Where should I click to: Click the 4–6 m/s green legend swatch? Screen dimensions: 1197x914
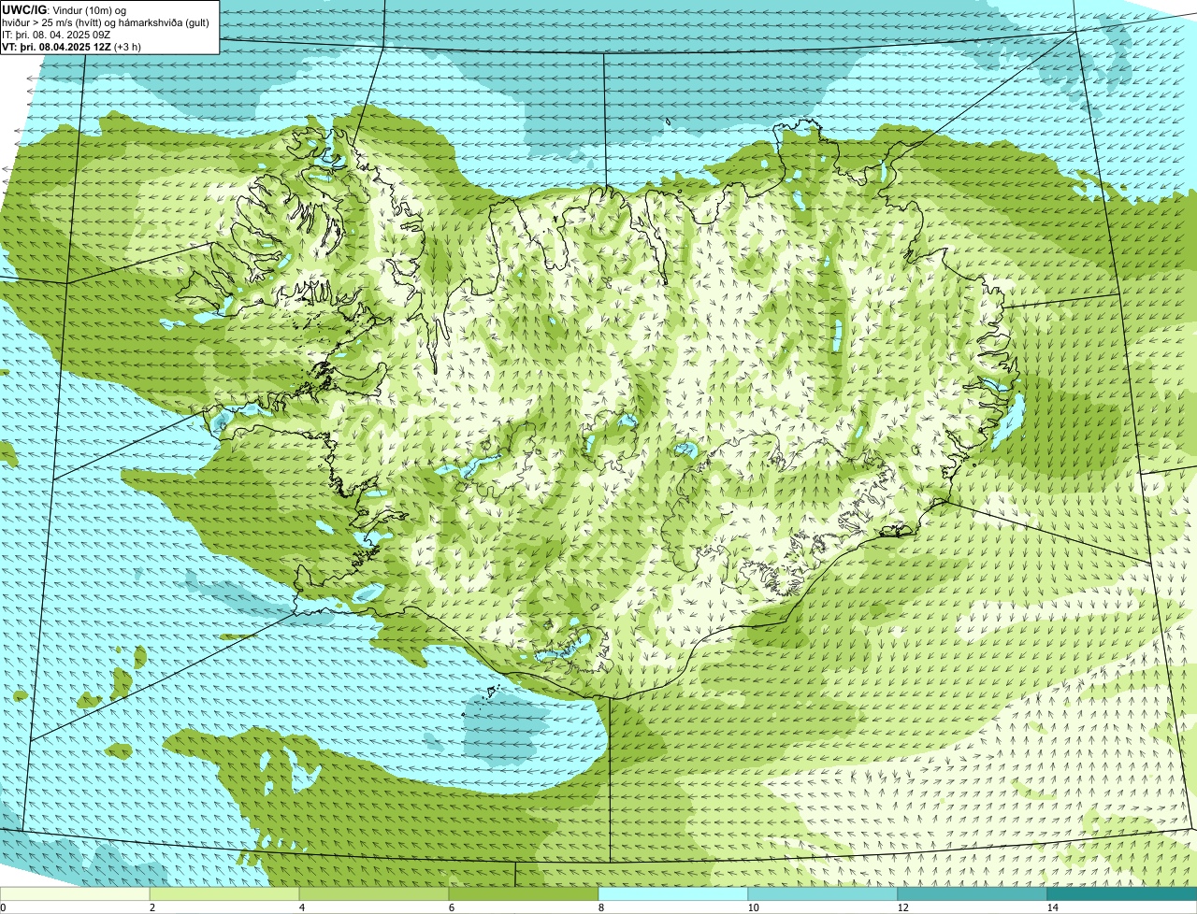pyautogui.click(x=374, y=893)
